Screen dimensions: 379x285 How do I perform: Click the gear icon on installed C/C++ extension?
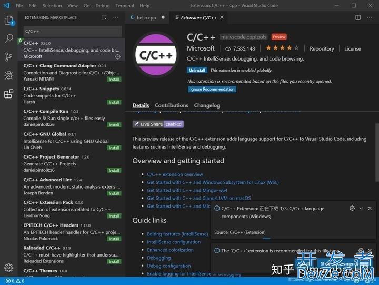point(118,56)
